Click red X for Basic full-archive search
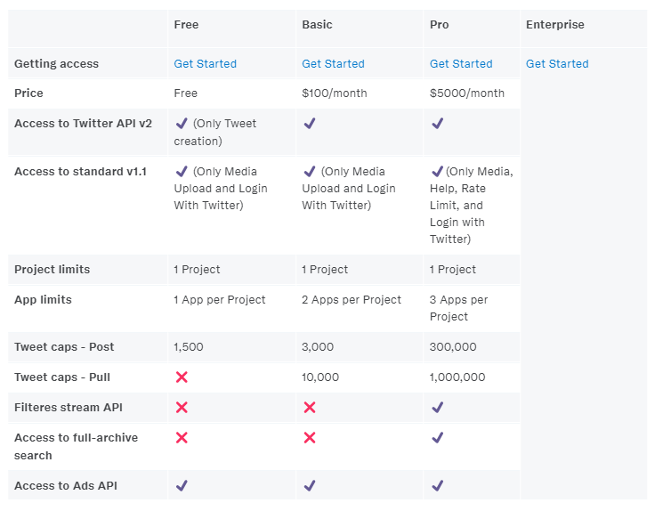This screenshot has width=655, height=511. [310, 437]
